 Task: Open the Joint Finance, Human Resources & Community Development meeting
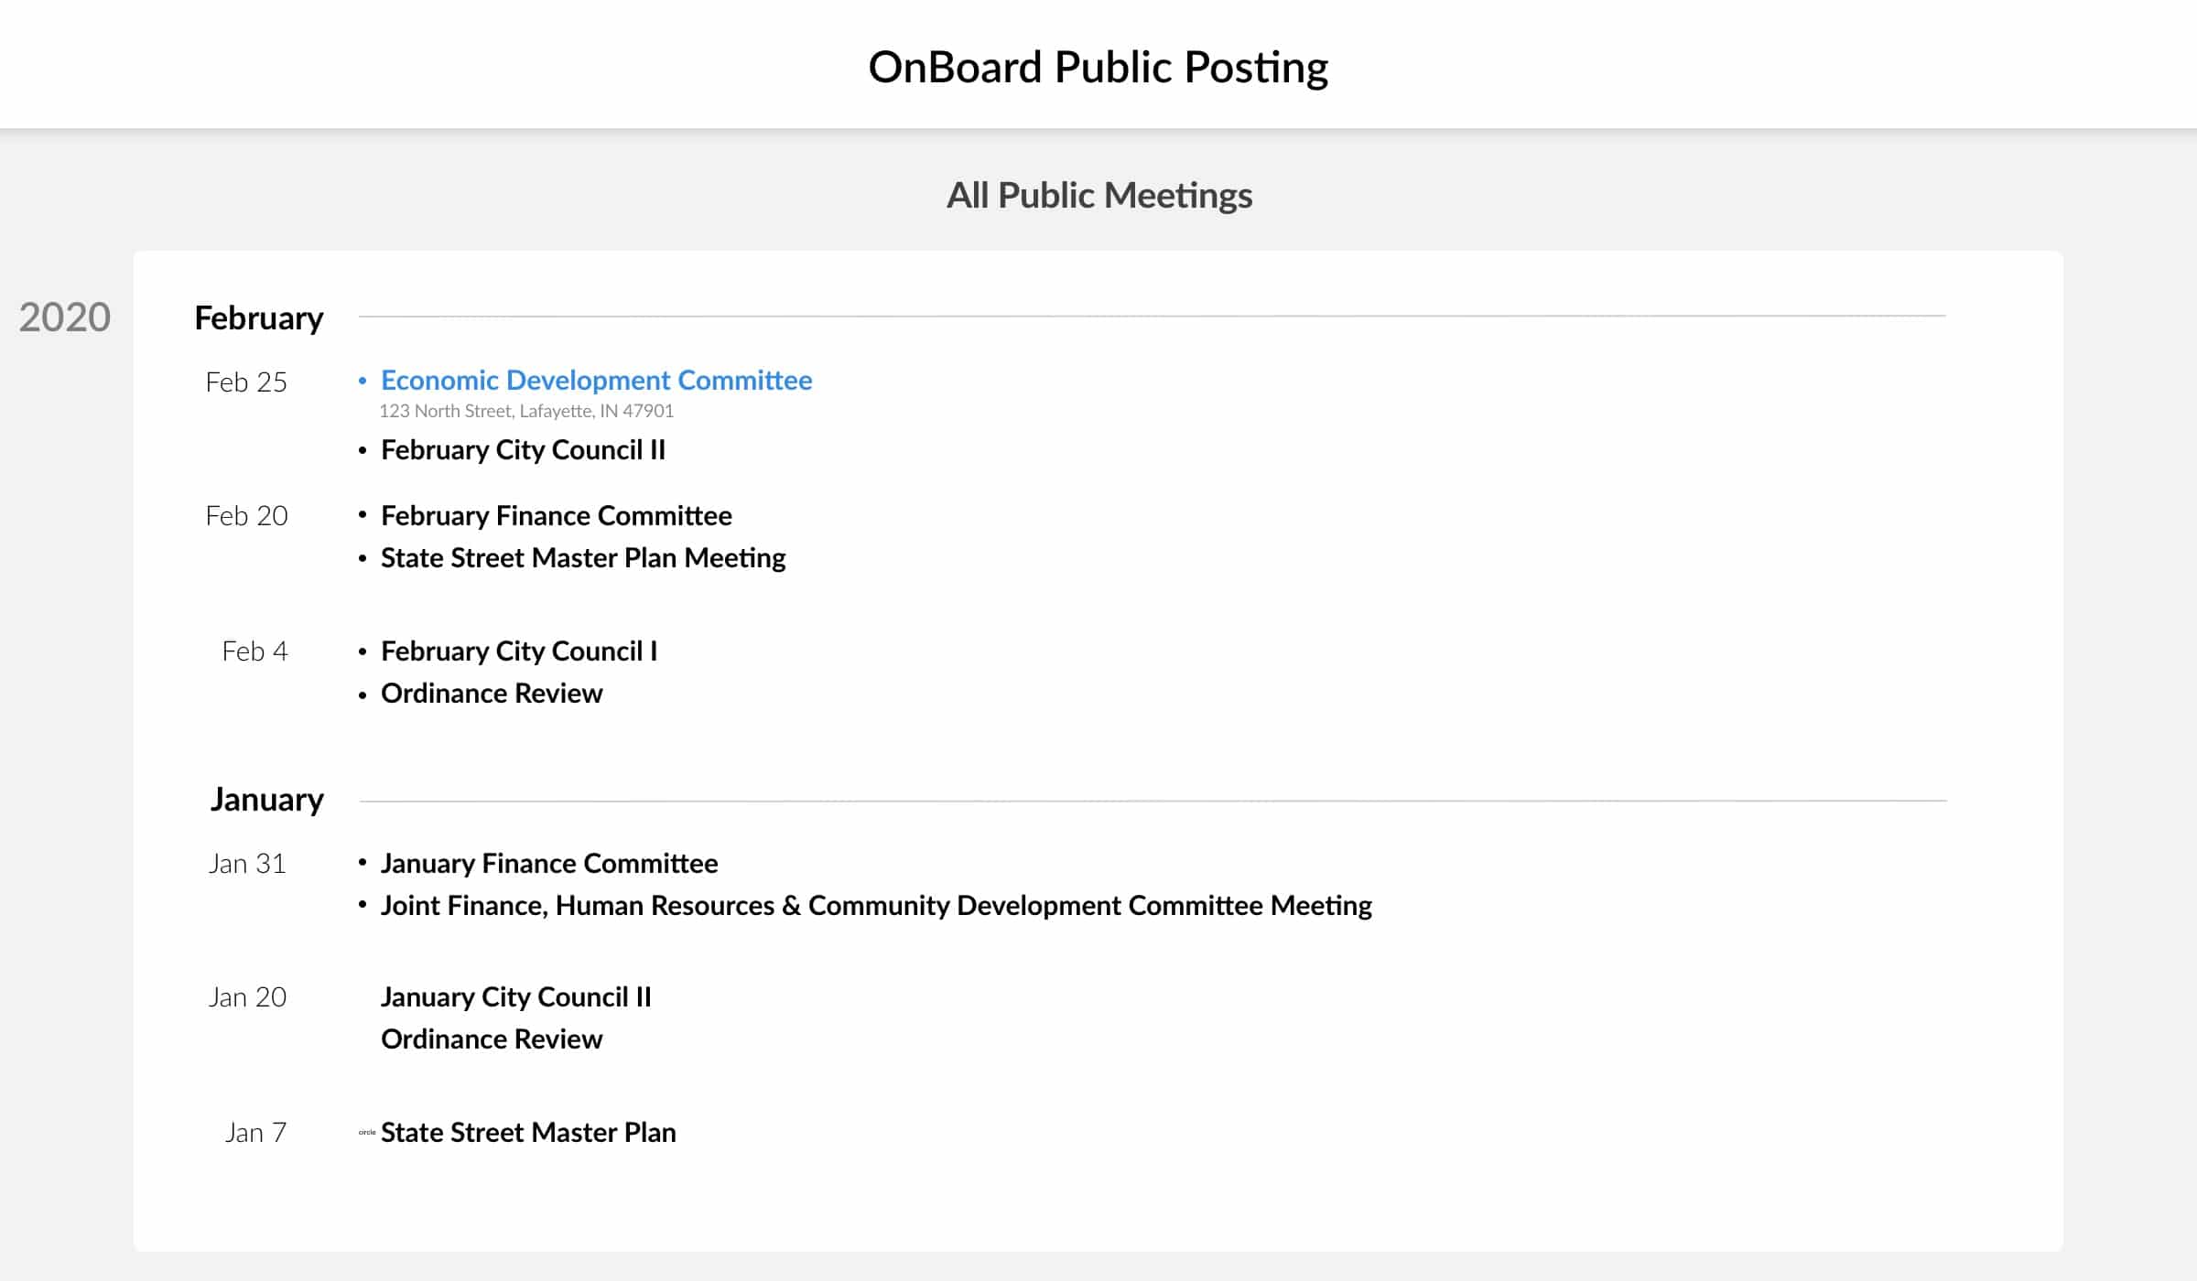click(x=876, y=906)
